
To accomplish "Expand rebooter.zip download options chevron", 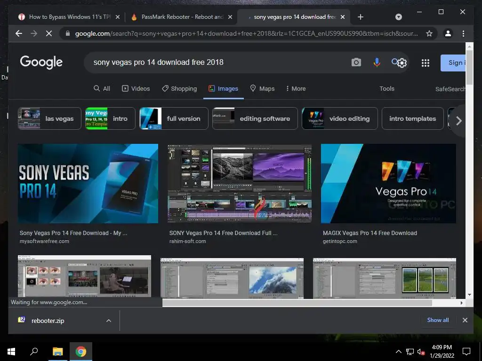I will (x=109, y=321).
